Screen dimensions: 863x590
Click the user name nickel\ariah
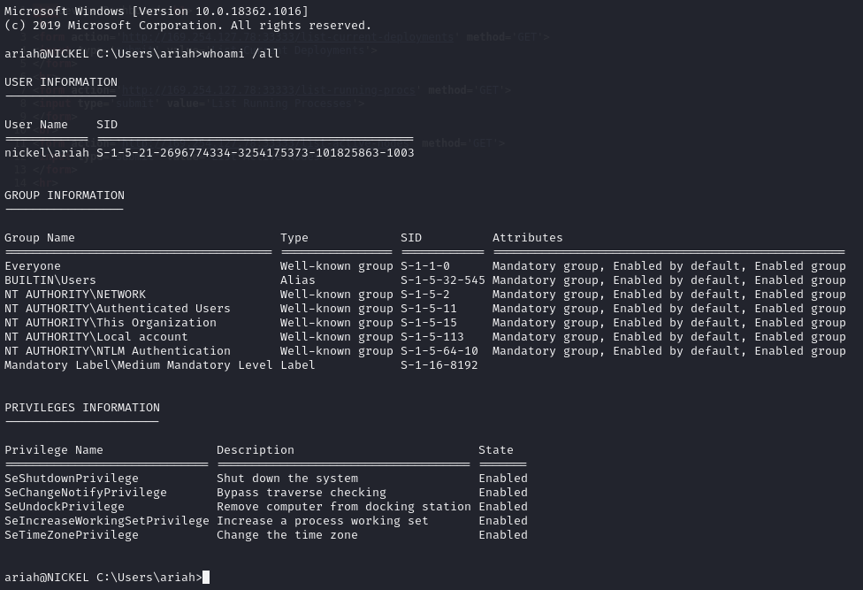point(47,153)
